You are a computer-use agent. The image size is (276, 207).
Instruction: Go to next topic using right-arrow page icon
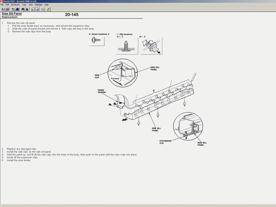[x=37, y=9]
